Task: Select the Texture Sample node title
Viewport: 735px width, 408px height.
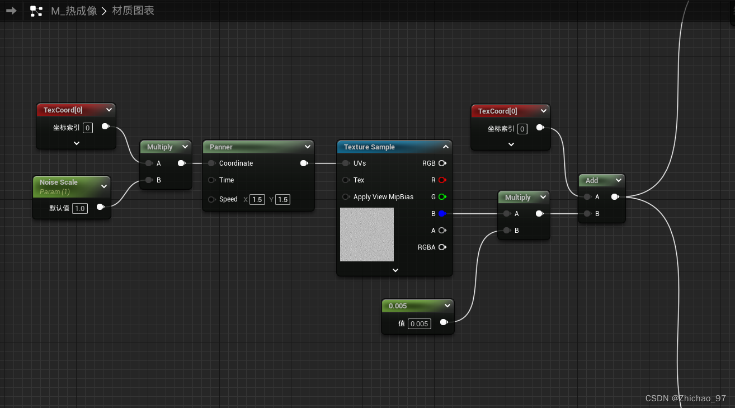Action: coord(369,147)
